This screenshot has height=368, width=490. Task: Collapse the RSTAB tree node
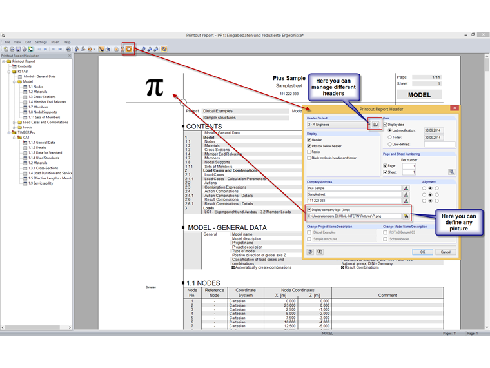tap(9, 72)
